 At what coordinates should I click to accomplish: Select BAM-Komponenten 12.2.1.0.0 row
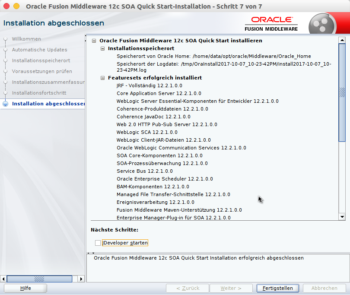[x=153, y=187]
